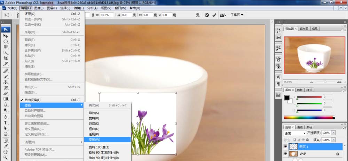This screenshot has height=161, width=348.
Task: Toggle lock transparent pixels
Action: (294, 140)
